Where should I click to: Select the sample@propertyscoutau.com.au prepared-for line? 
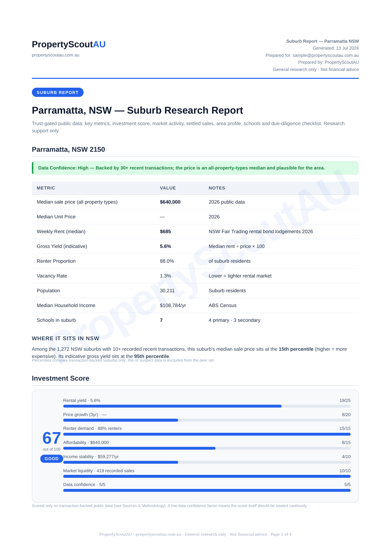point(312,55)
